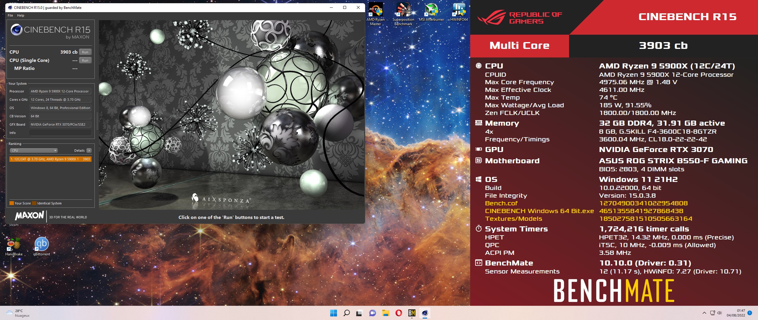
Task: Click the orange Your Score legend swatch
Action: tap(12, 203)
